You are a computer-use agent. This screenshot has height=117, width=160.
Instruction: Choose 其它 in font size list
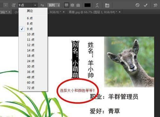pos(33,11)
